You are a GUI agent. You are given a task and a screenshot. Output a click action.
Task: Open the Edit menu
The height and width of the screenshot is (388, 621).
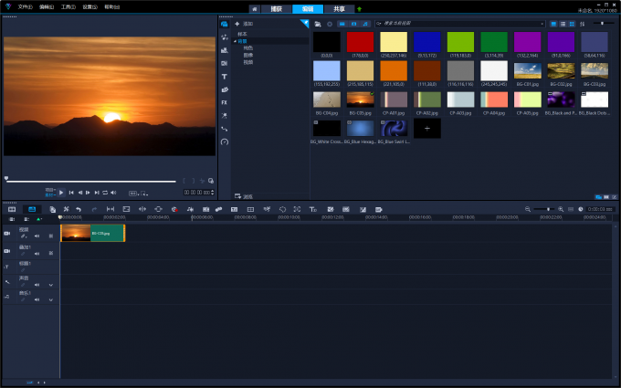pos(47,7)
